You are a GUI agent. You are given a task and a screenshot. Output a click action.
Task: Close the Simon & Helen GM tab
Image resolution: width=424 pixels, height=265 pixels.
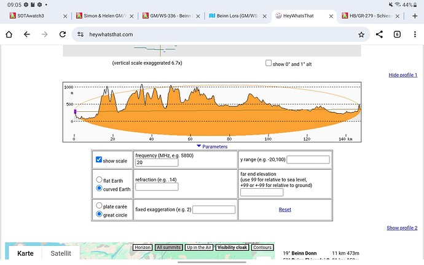tap(132, 16)
